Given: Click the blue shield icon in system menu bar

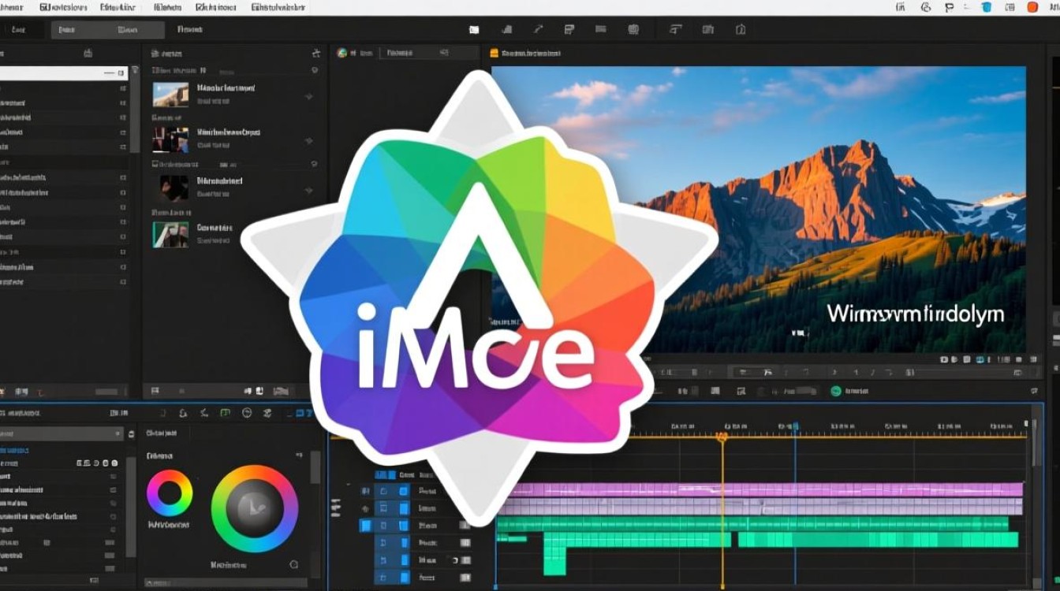Looking at the screenshot, I should tap(986, 7).
